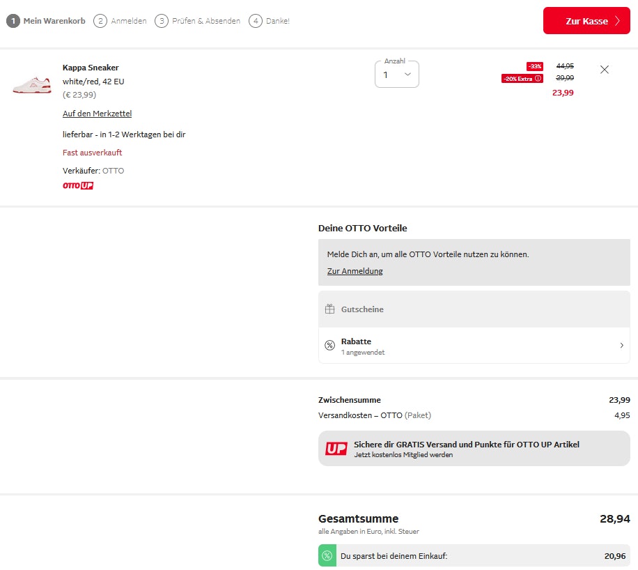This screenshot has height=570, width=638.
Task: Go to step 3 Prüfen & Absenden
Action: (x=198, y=21)
